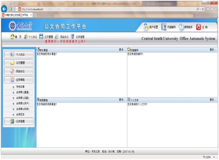Click 更多 link in 待阅事宜 panel
Image resolution: width=219 pixels, height=160 pixels.
coord(122,100)
